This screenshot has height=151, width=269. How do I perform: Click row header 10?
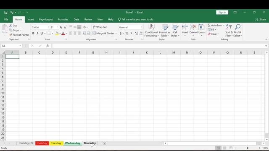click(3, 93)
